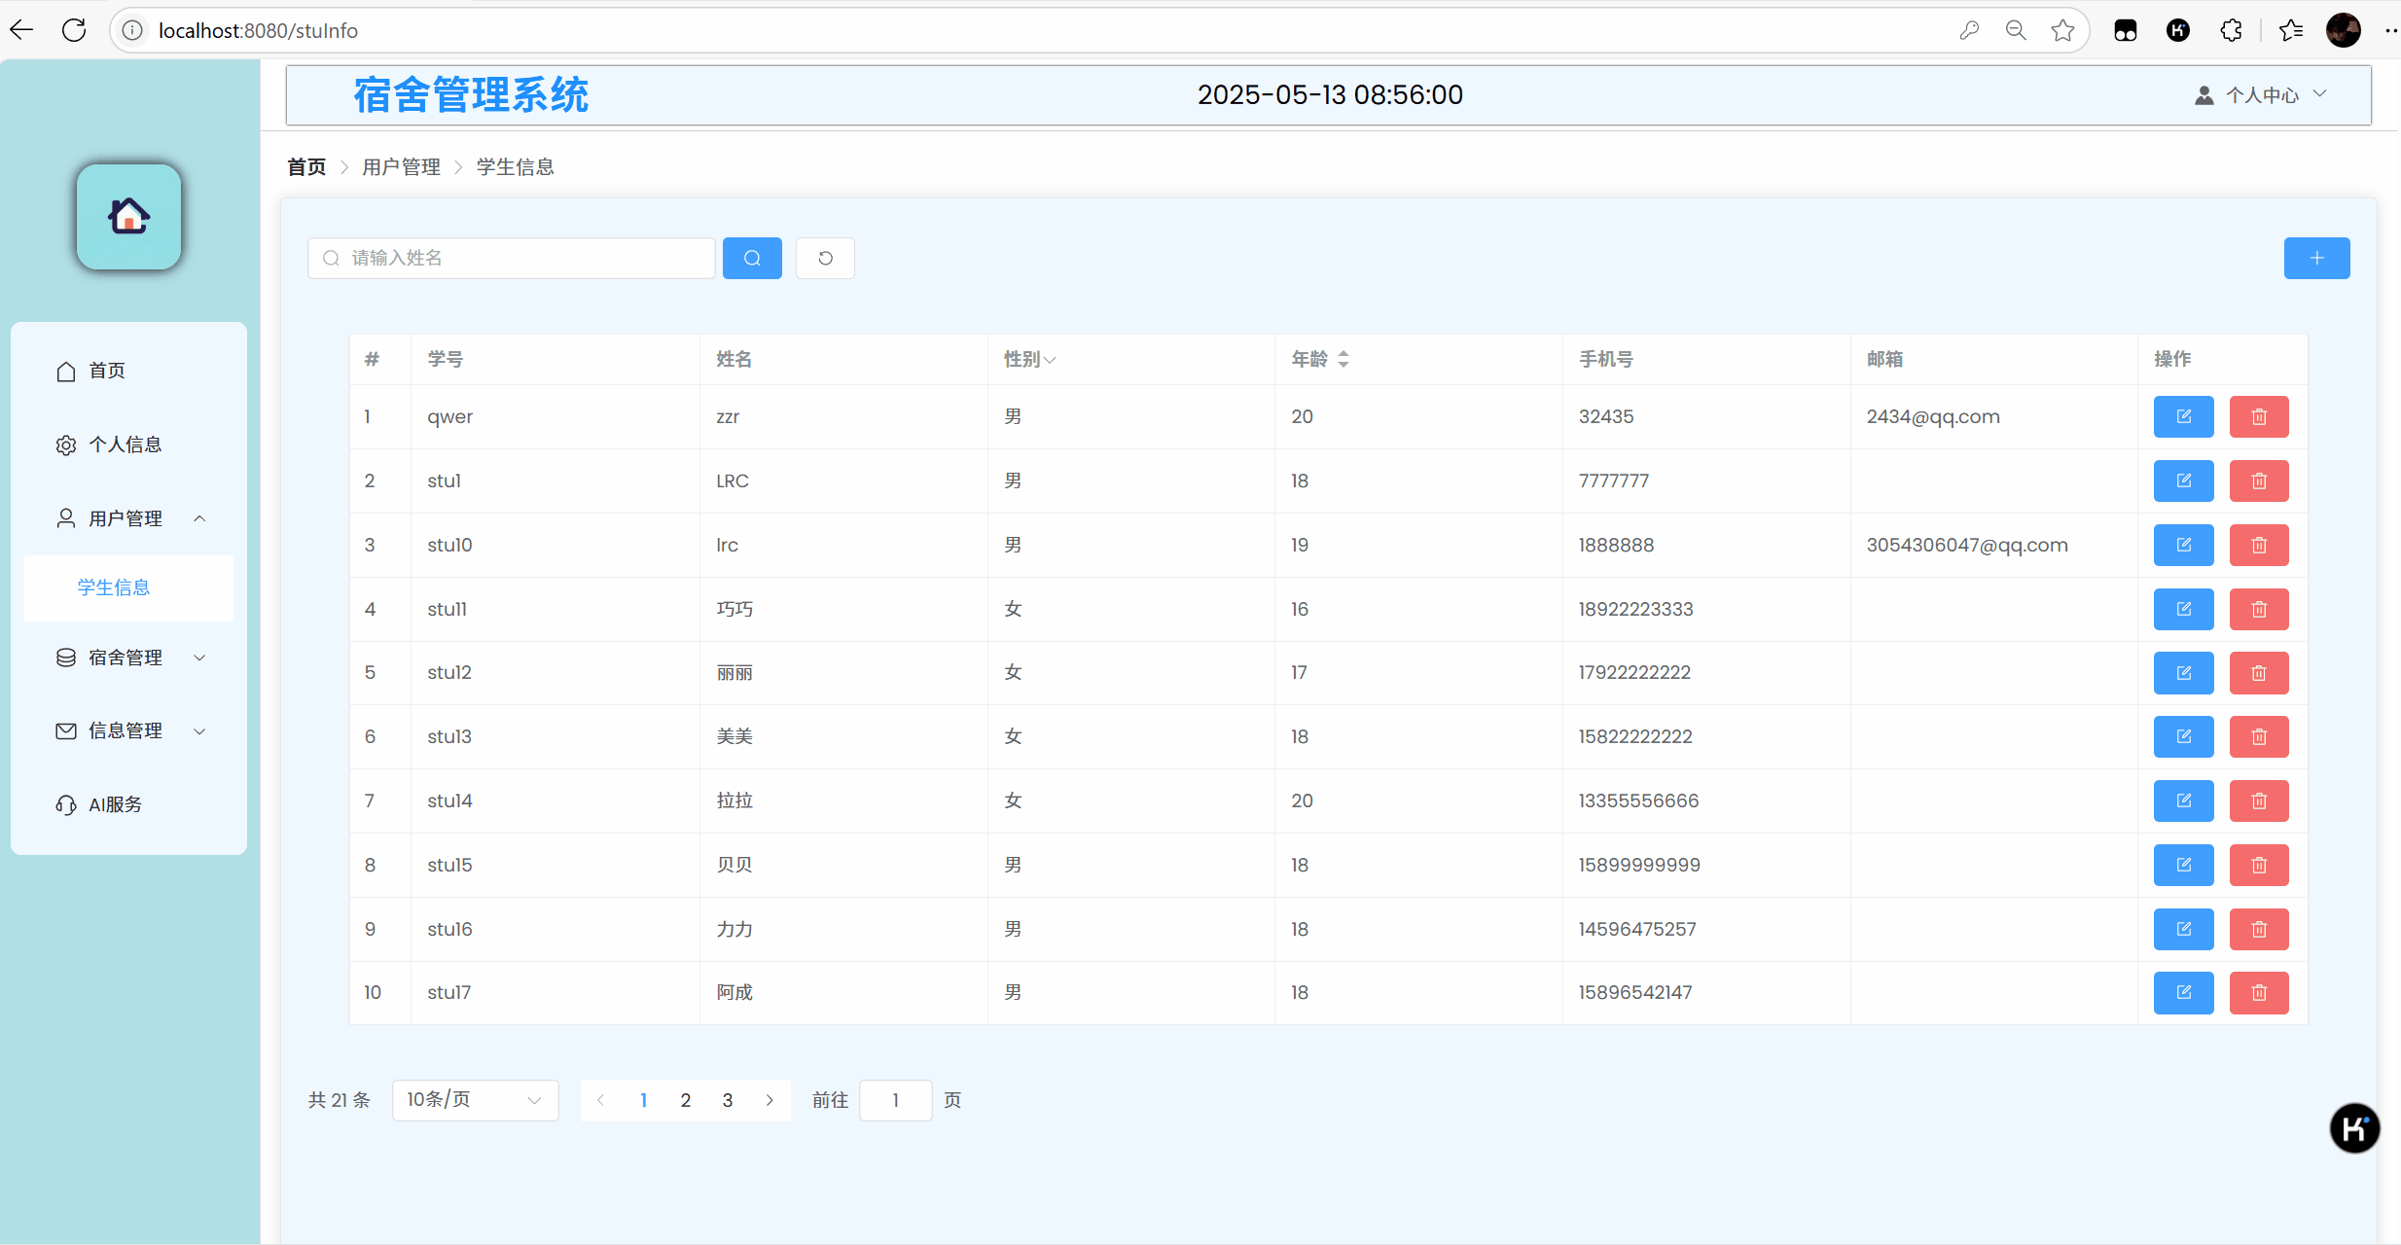Viewport: 2401px width, 1245px height.
Task: Click the reset refresh icon button
Action: pyautogui.click(x=825, y=258)
